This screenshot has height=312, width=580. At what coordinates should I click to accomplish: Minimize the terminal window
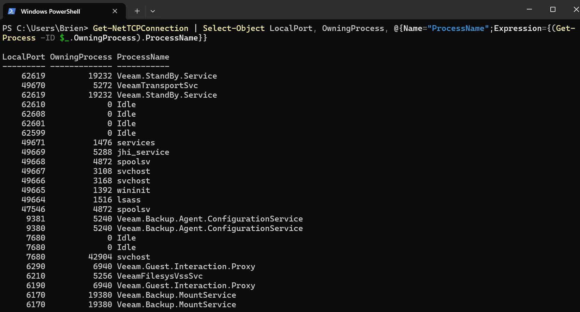[529, 10]
